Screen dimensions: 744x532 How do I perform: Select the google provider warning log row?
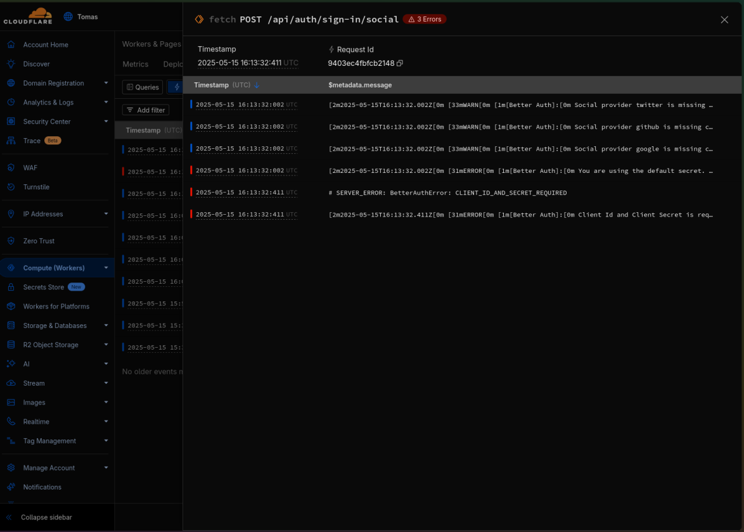(462, 148)
